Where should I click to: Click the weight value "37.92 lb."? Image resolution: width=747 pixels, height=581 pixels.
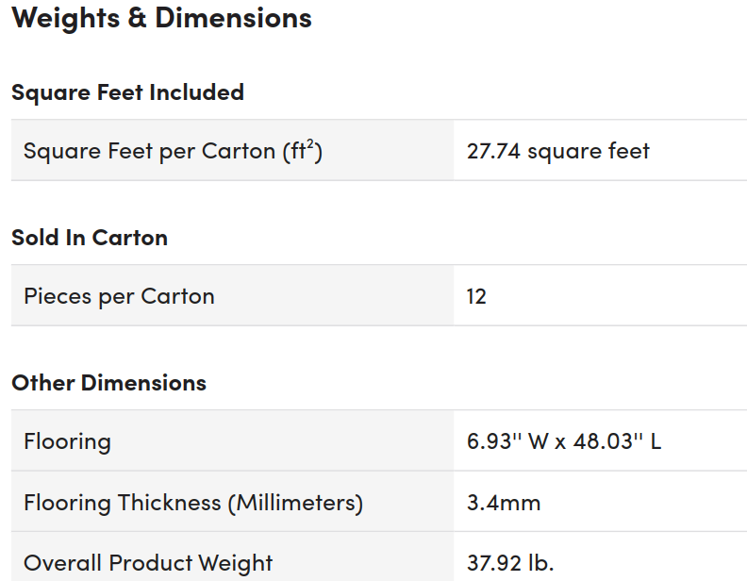[x=510, y=563]
